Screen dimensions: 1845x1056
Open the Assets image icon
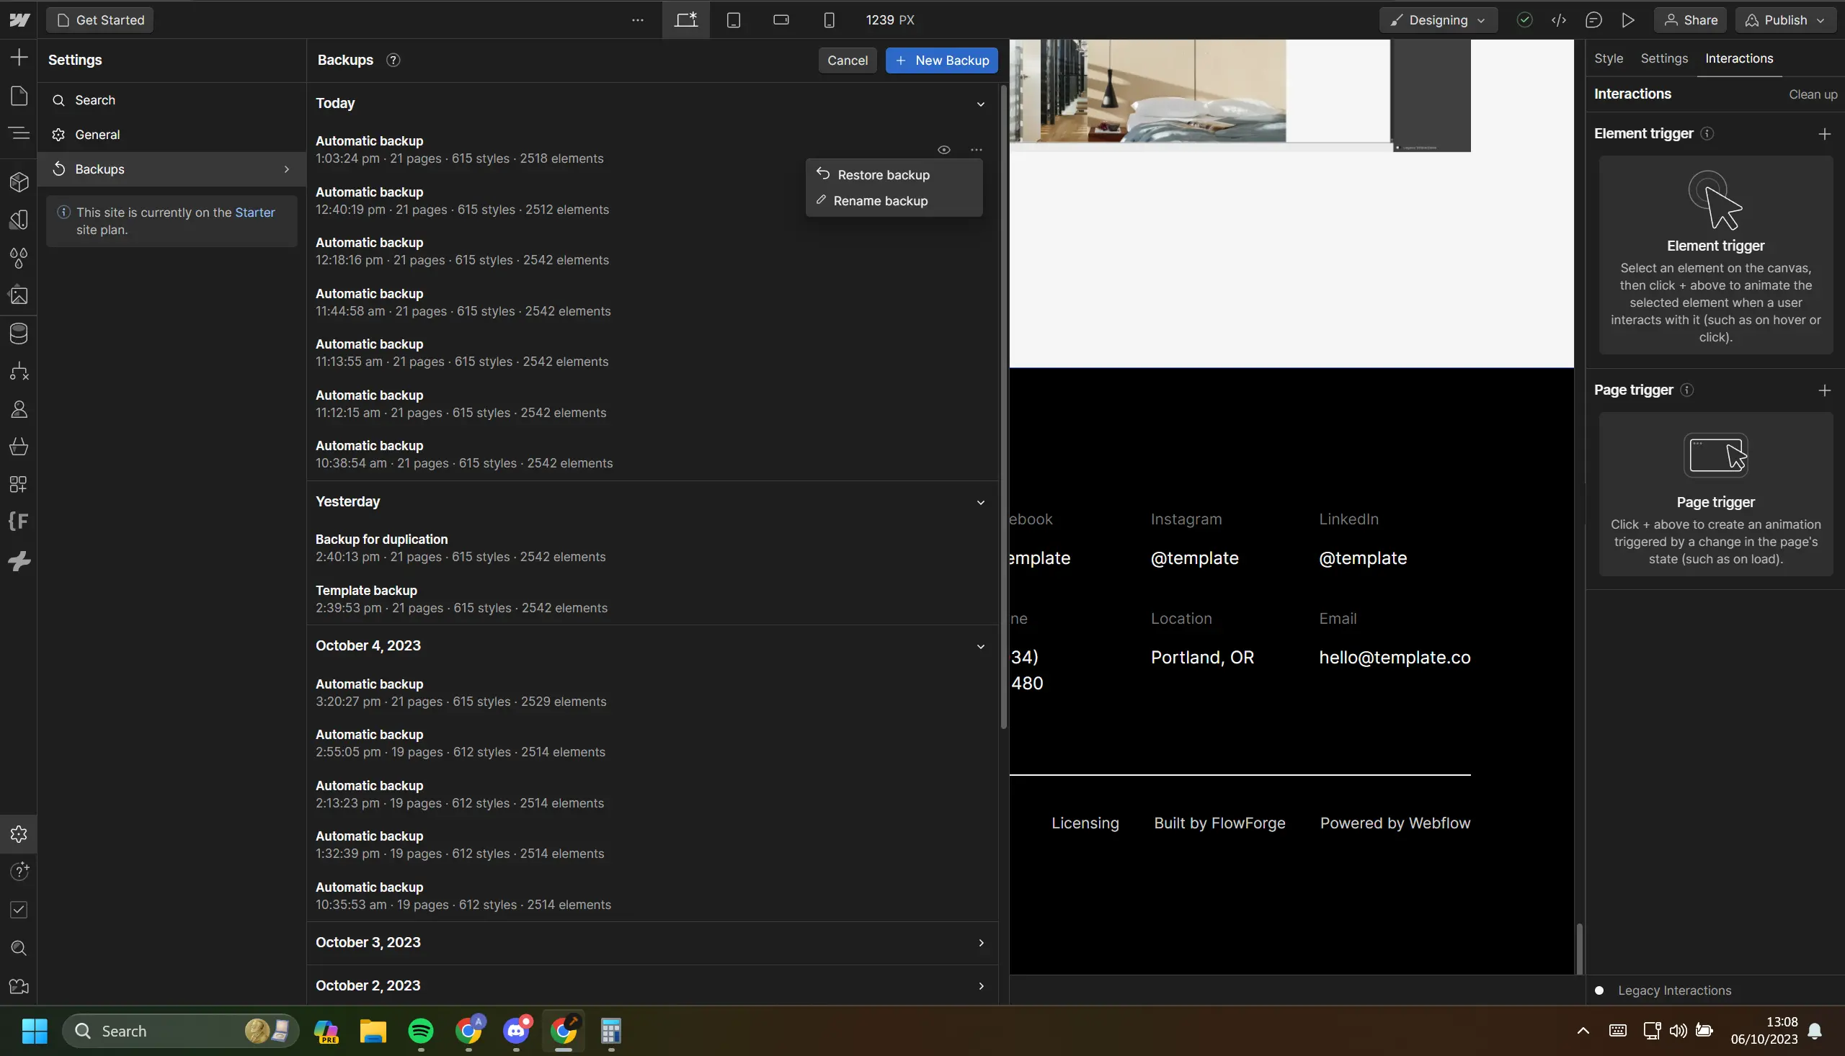click(x=19, y=295)
